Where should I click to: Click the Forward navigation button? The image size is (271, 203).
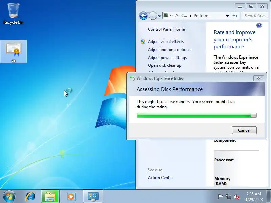click(153, 16)
